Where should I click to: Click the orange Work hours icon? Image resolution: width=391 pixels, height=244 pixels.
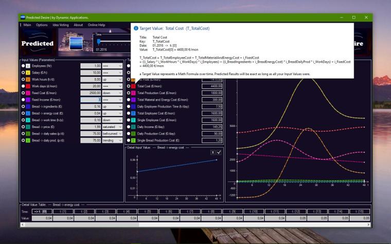click(x=28, y=79)
